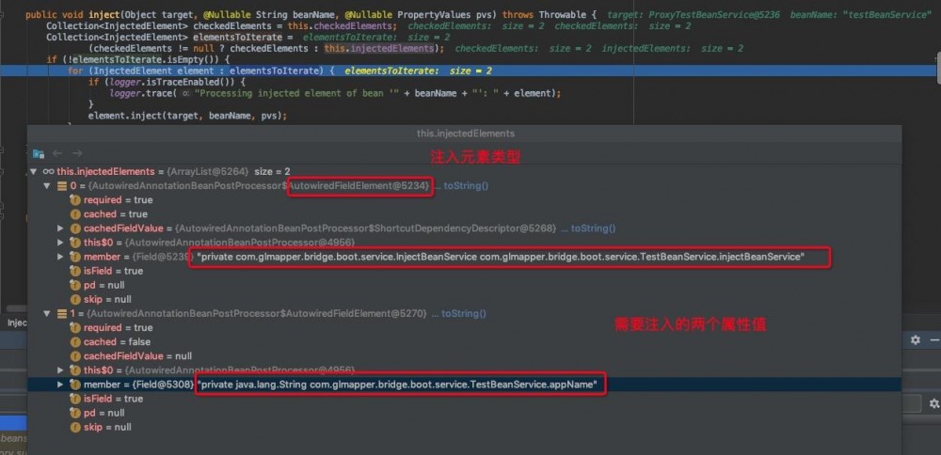Screen dimensions: 941x455
Task: Expand member Field@5308 node
Action: pyautogui.click(x=60, y=384)
